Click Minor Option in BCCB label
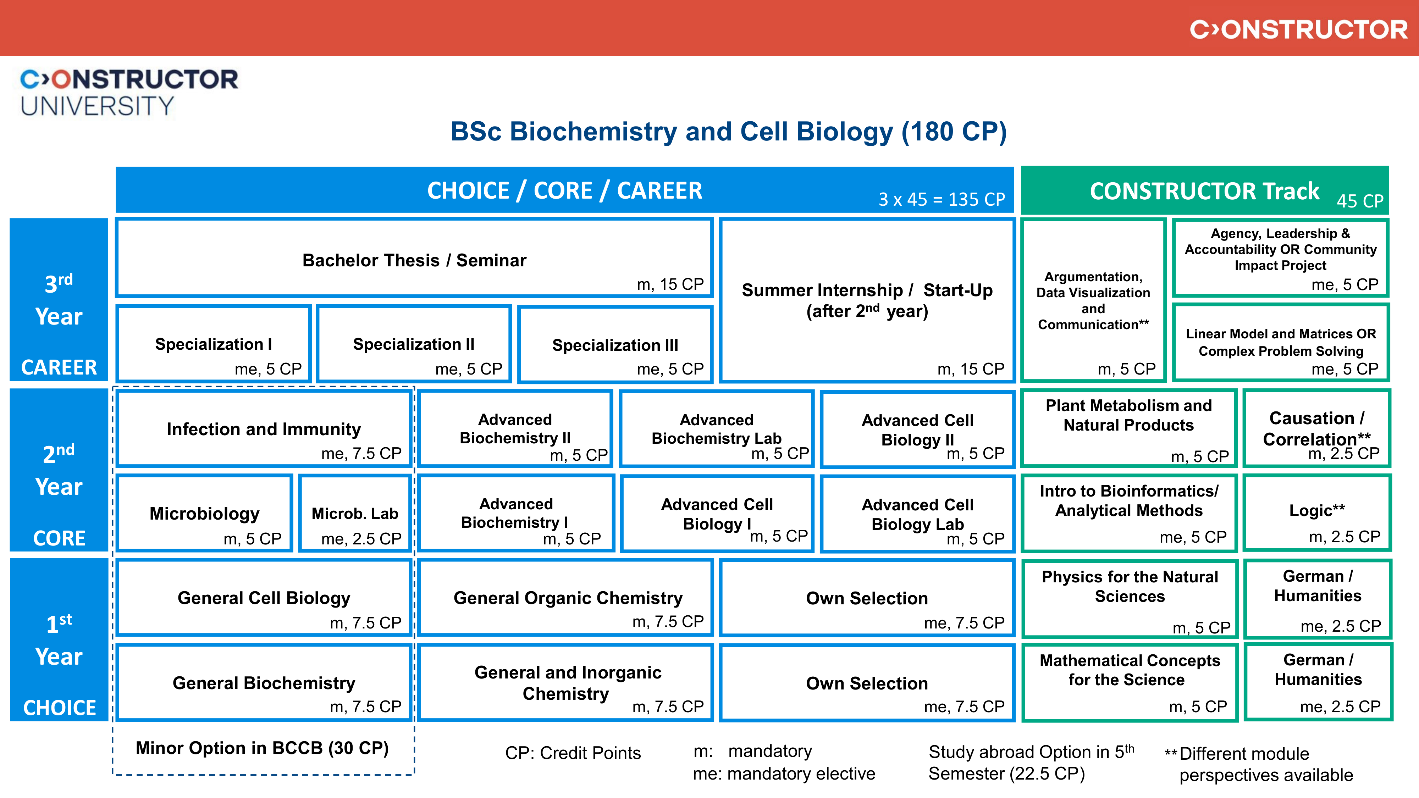The height and width of the screenshot is (798, 1419). (x=262, y=748)
